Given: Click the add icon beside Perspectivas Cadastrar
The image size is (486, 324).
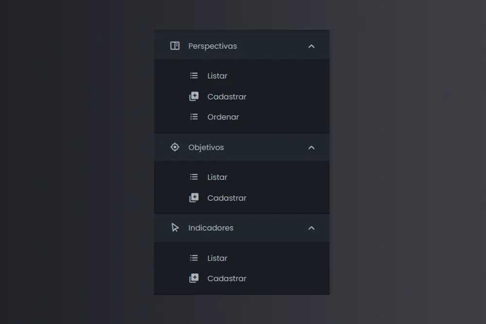Looking at the screenshot, I should [x=194, y=97].
